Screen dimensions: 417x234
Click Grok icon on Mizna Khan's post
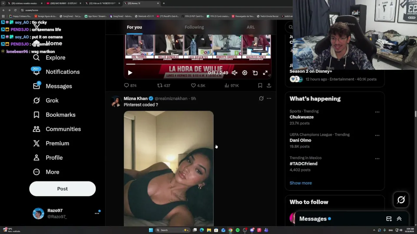[261, 98]
